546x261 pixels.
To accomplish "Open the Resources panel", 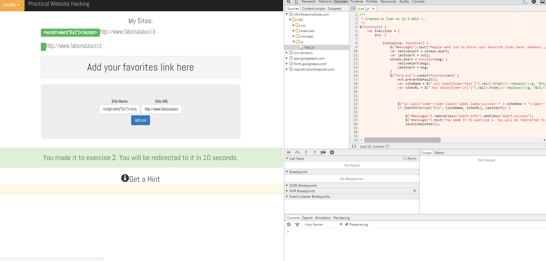I will [x=388, y=2].
